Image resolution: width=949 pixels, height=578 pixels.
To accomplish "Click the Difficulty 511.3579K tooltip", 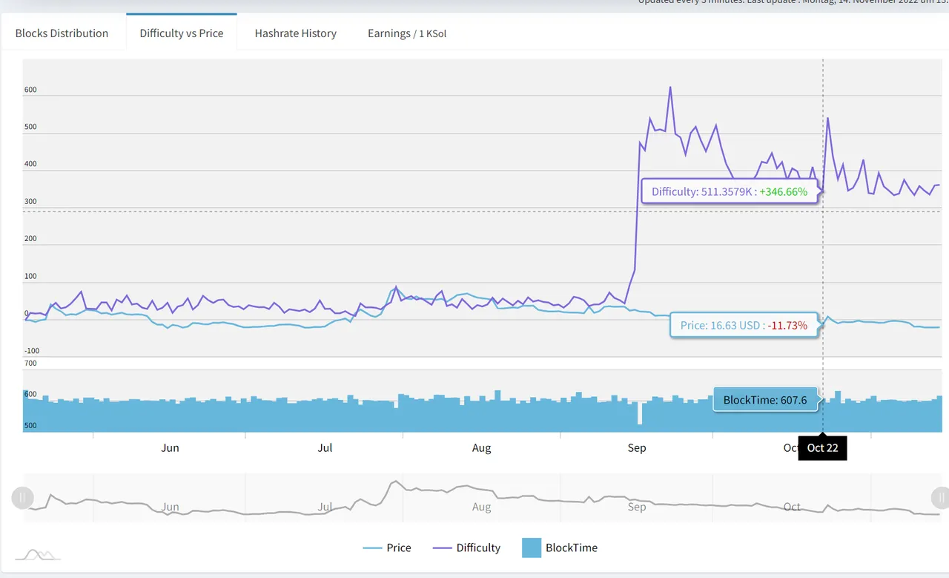I will tap(730, 191).
